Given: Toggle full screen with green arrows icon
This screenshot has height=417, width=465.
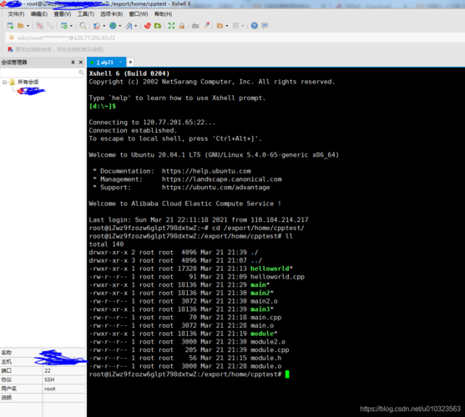Looking at the screenshot, I should [x=171, y=26].
